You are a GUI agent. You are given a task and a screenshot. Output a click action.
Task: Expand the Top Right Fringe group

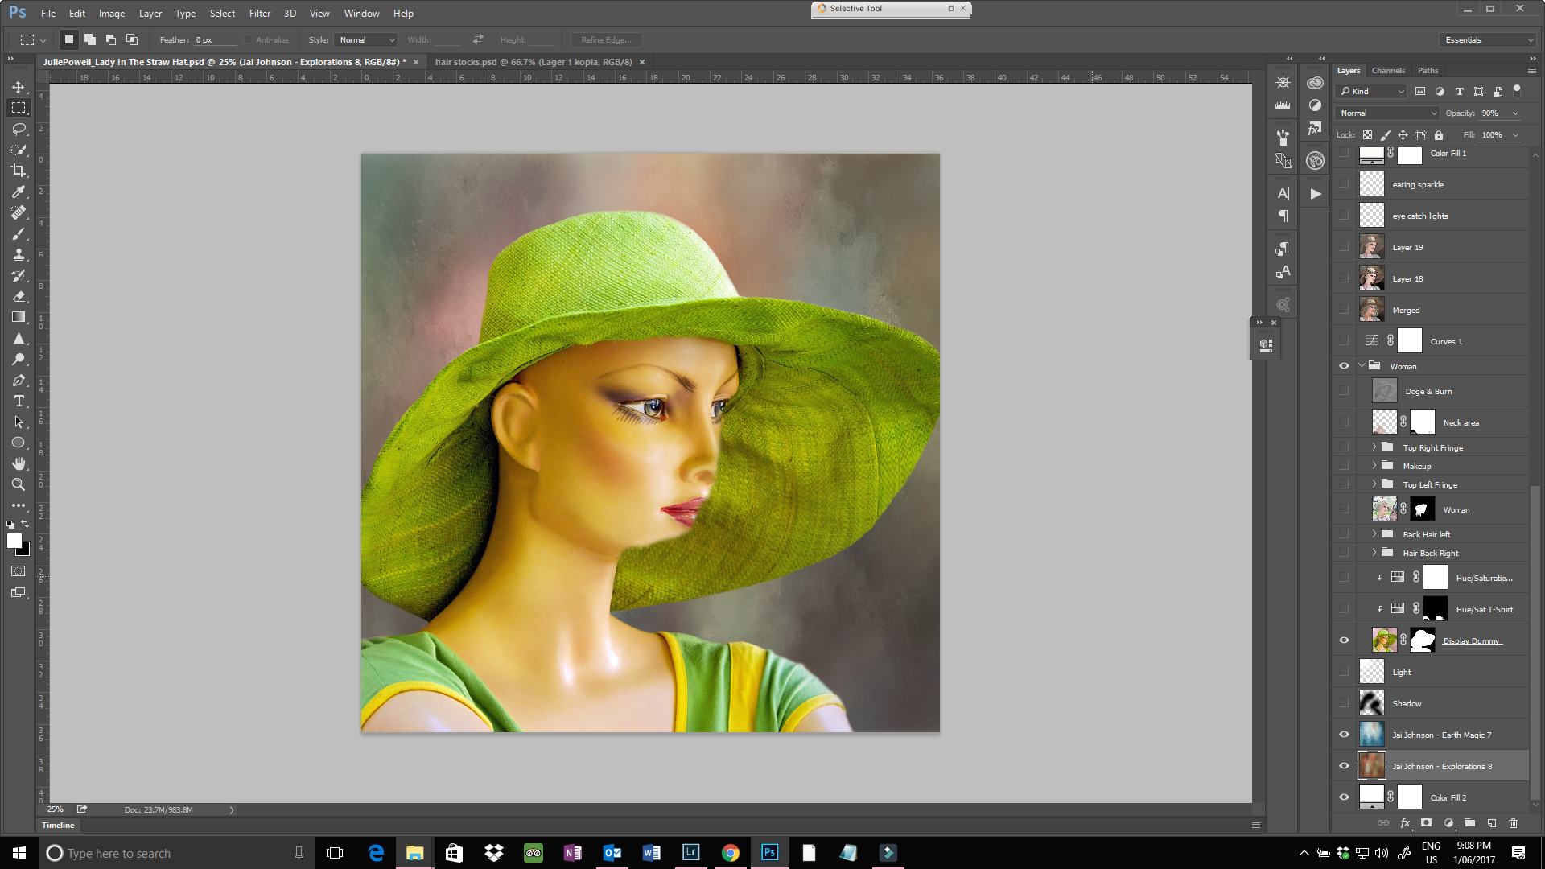pyautogui.click(x=1374, y=447)
